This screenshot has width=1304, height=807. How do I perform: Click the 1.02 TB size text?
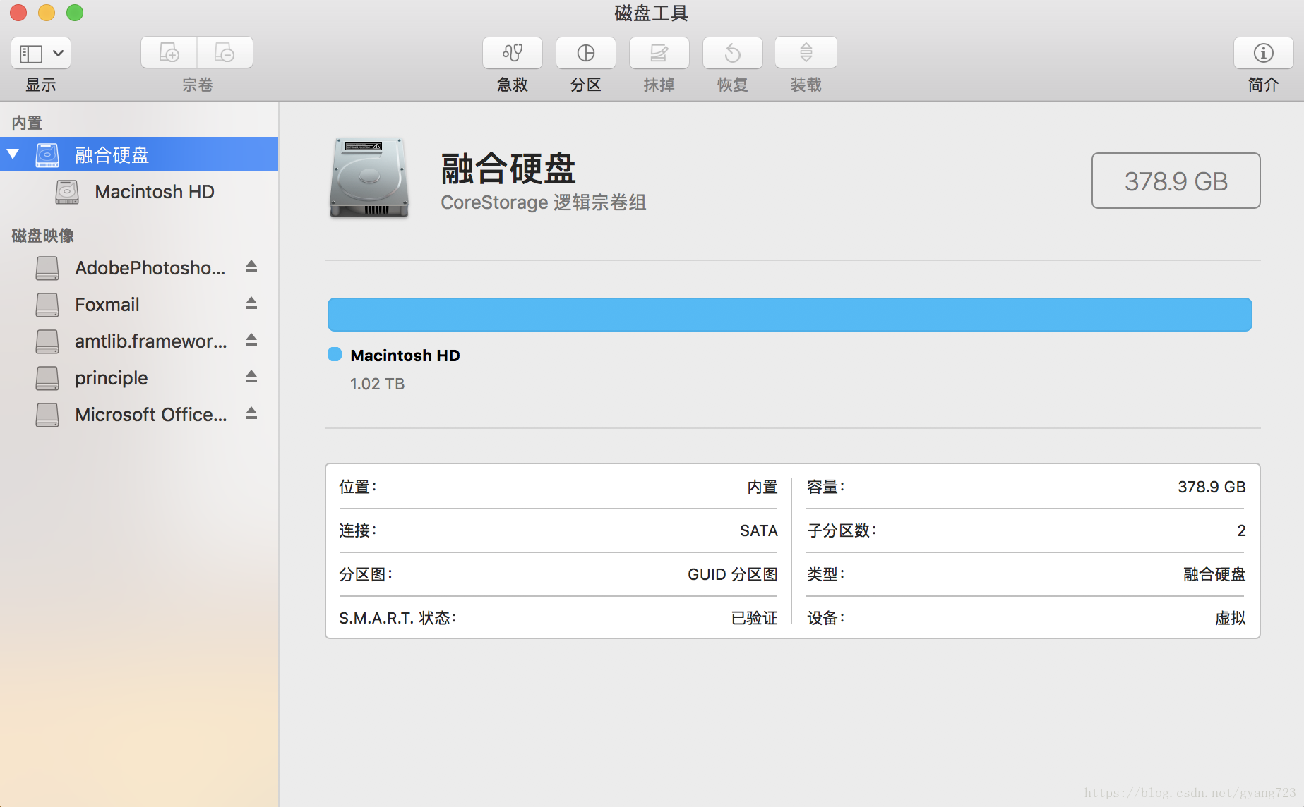click(x=377, y=384)
